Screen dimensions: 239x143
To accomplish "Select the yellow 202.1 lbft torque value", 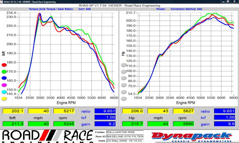I will click(x=13, y=111).
